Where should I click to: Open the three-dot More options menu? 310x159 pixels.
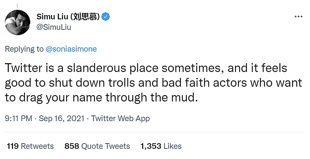[x=298, y=16]
